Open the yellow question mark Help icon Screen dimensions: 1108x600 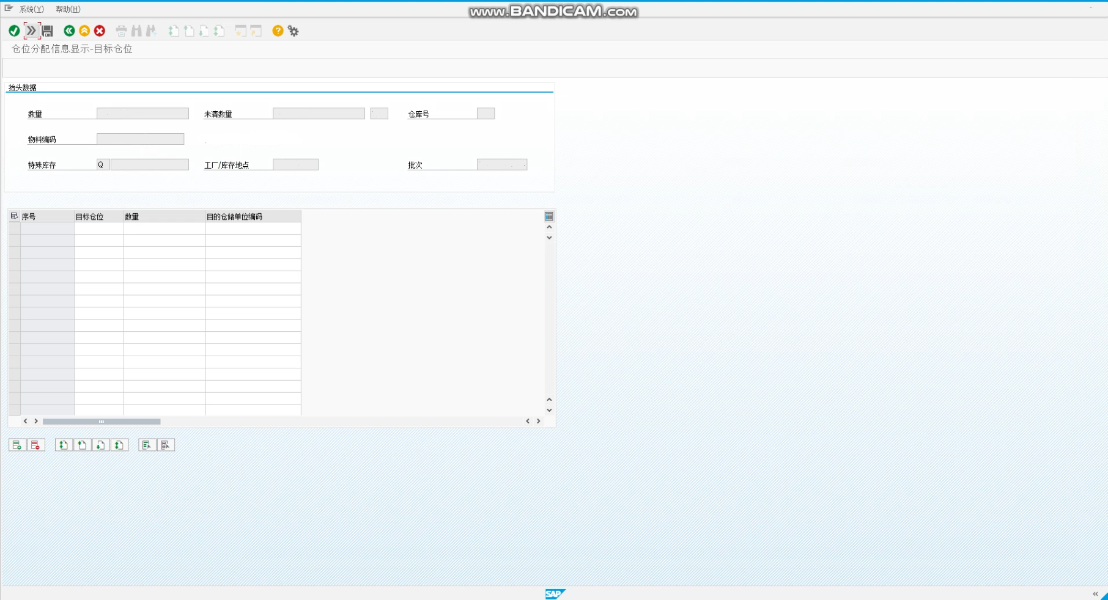278,31
